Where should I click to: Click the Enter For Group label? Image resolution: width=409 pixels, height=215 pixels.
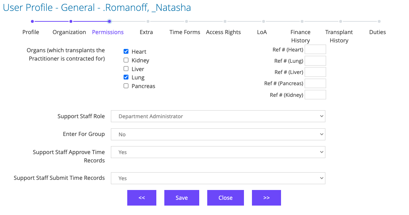pyautogui.click(x=84, y=134)
